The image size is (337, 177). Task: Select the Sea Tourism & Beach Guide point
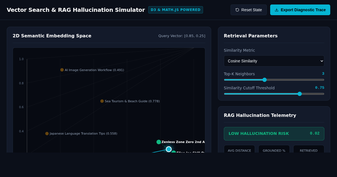tap(102, 101)
